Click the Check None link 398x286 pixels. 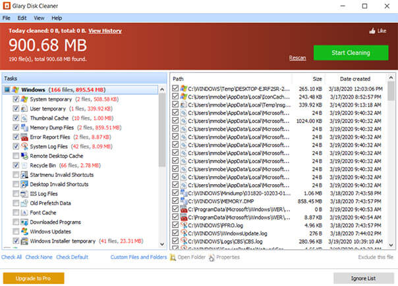pyautogui.click(x=39, y=257)
